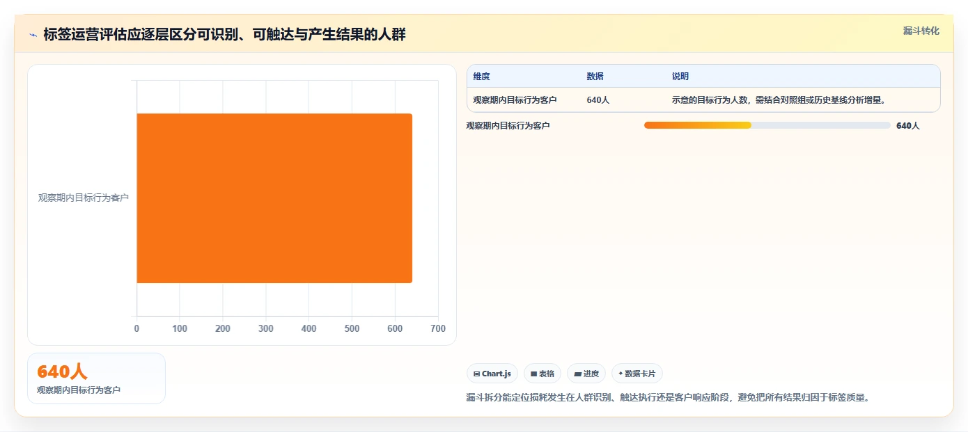Click the large orange 640人 data card number
Image resolution: width=968 pixels, height=432 pixels.
(x=62, y=372)
